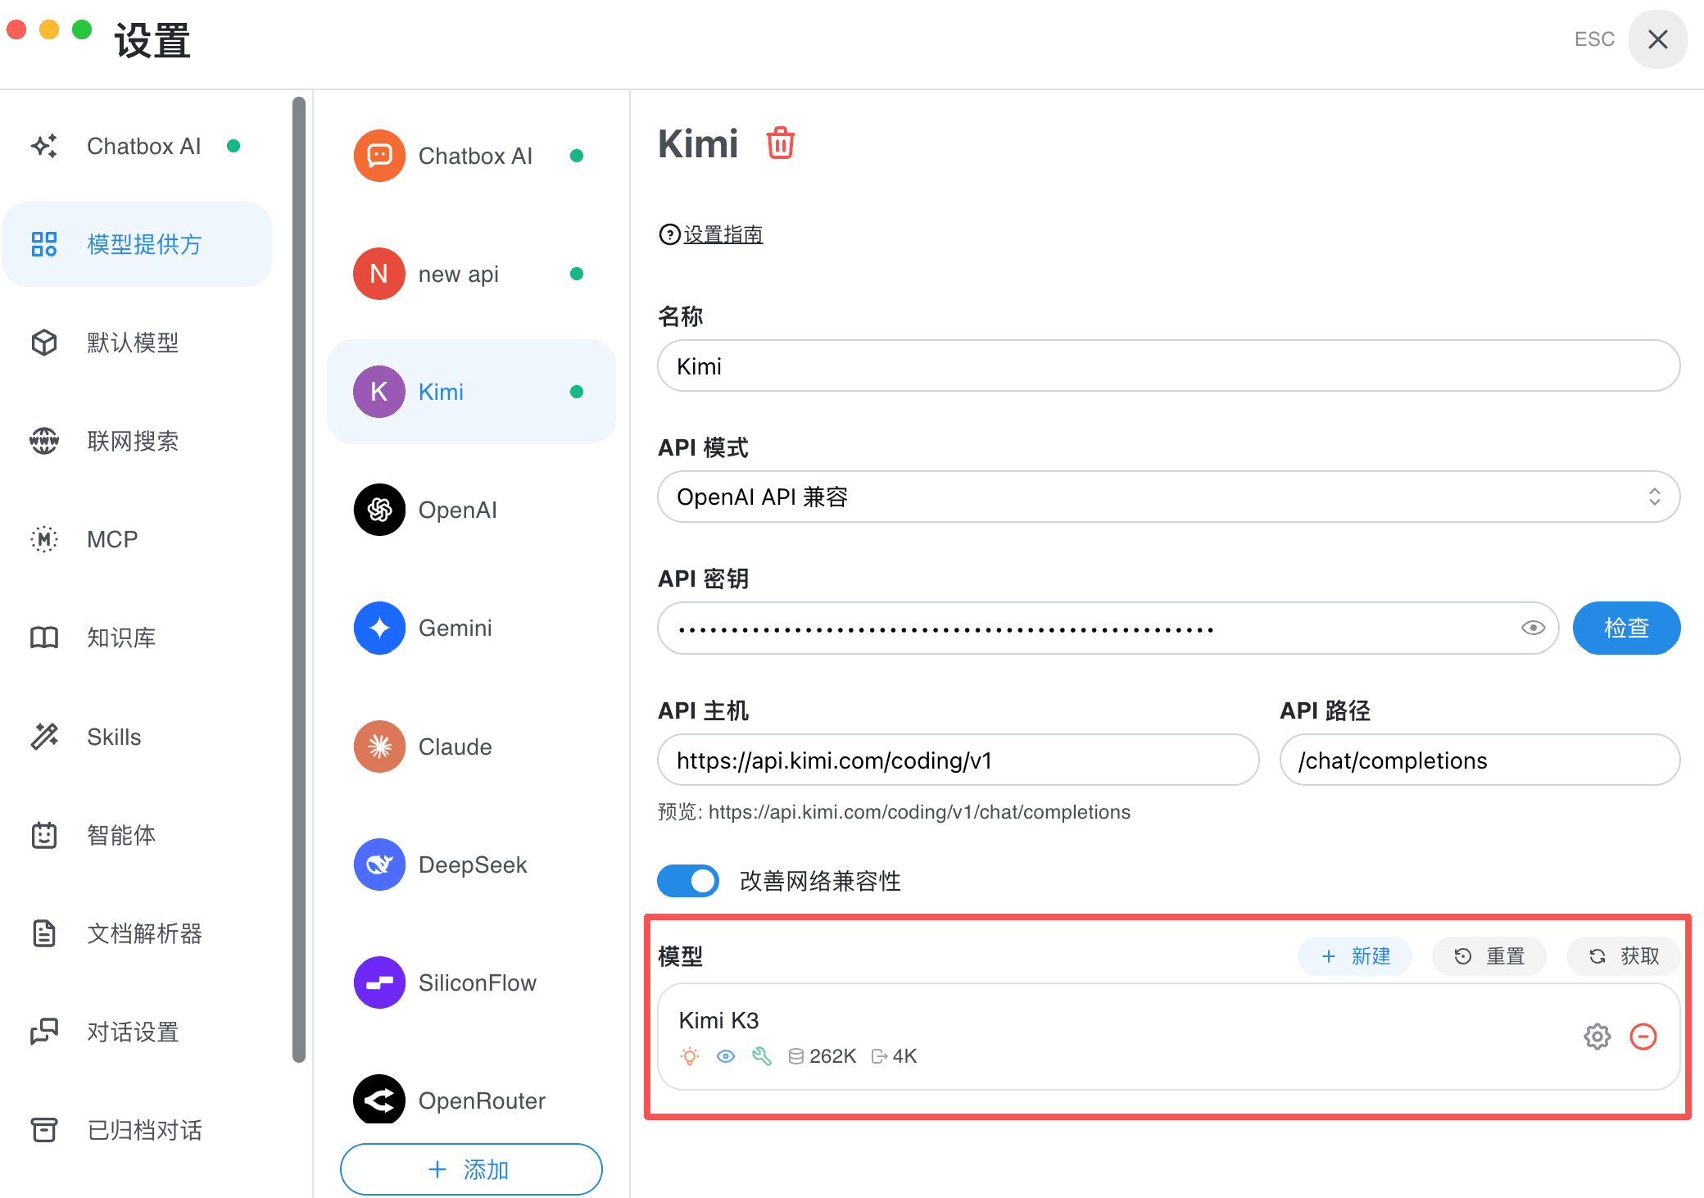1704x1198 pixels.
Task: Click the ESC label
Action: pyautogui.click(x=1594, y=39)
